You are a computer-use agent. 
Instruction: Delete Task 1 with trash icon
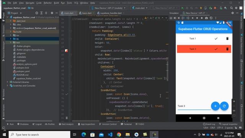pos(227,38)
